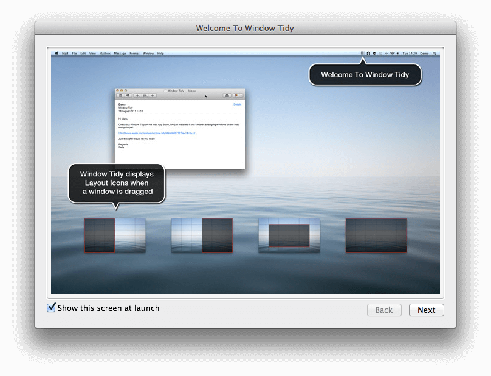Open the Help menu in the demo
Screen dimensions: 491x376
point(160,54)
